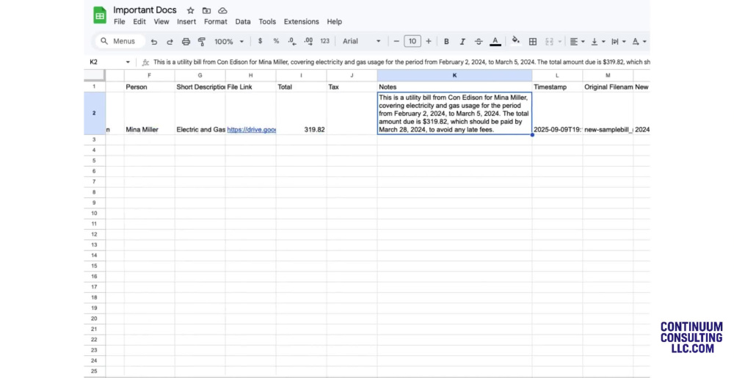Open text rotation dropdown
This screenshot has width=734, height=378.
(x=639, y=42)
